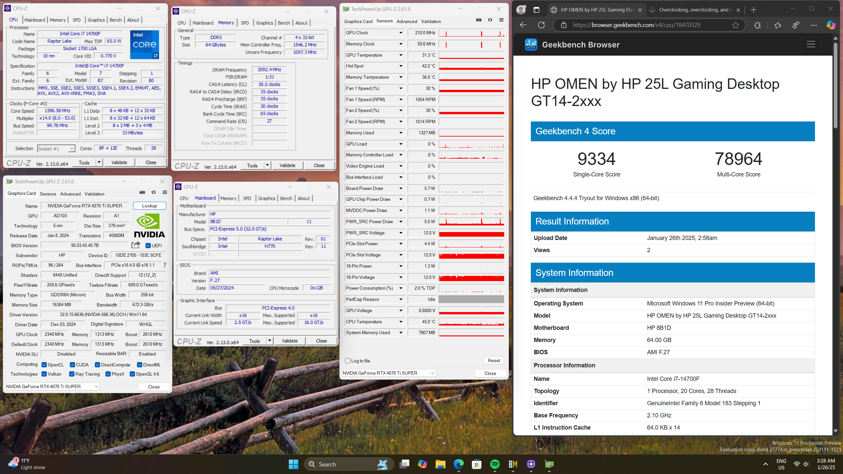This screenshot has height=474, width=843.
Task: Click the PWR_SRC Voltage sensor graph
Action: click(x=471, y=233)
